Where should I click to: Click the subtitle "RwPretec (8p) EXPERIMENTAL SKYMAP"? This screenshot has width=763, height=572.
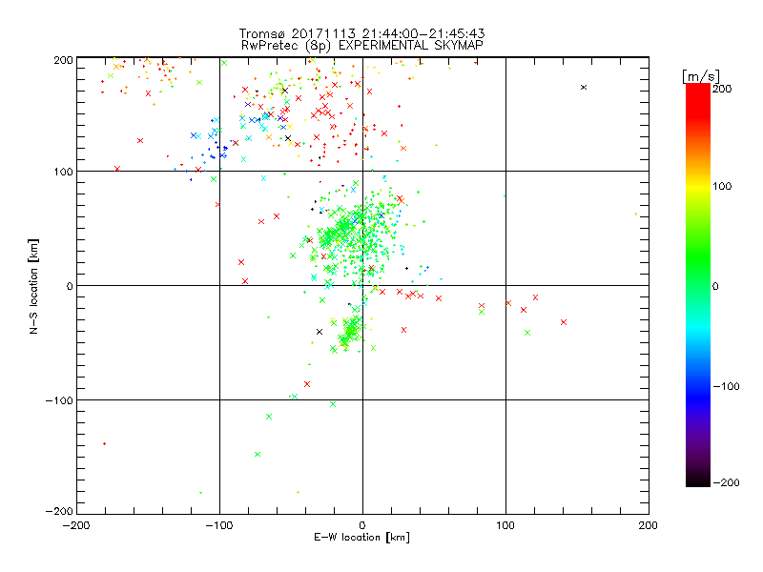pos(361,46)
